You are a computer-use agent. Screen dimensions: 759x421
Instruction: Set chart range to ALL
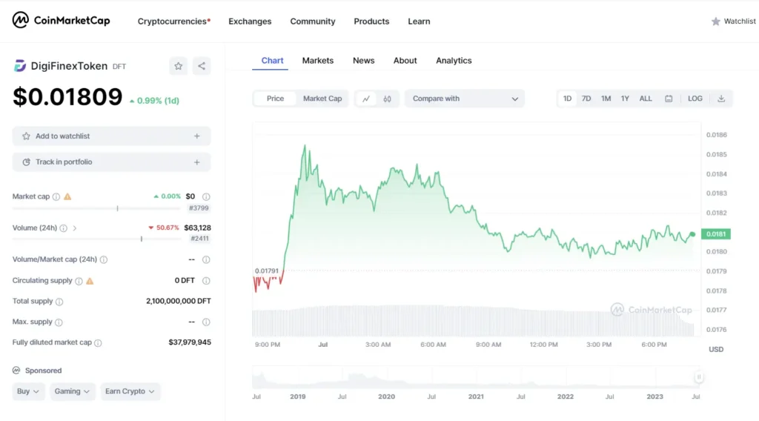pyautogui.click(x=646, y=99)
